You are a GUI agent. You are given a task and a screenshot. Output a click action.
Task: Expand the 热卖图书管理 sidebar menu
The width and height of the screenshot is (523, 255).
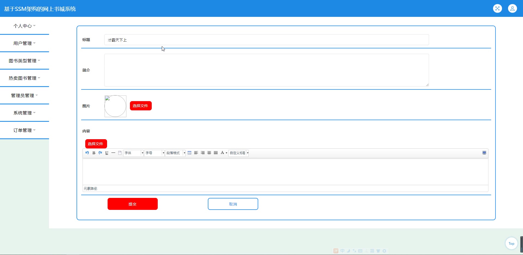(25, 78)
